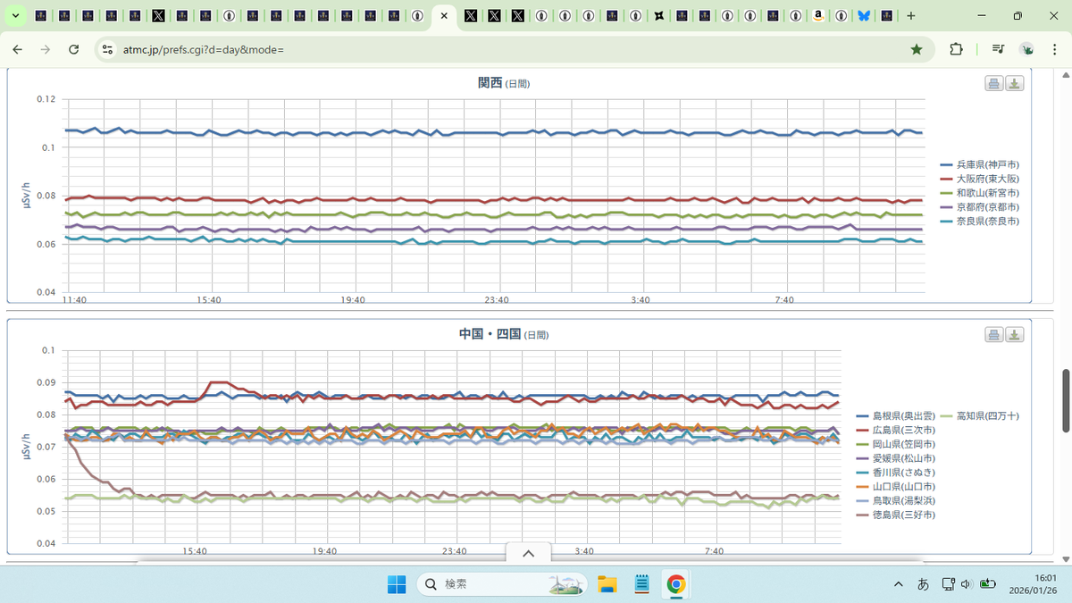Viewport: 1072px width, 603px height.
Task: Download the 中国・四国 chart image
Action: tap(1014, 334)
